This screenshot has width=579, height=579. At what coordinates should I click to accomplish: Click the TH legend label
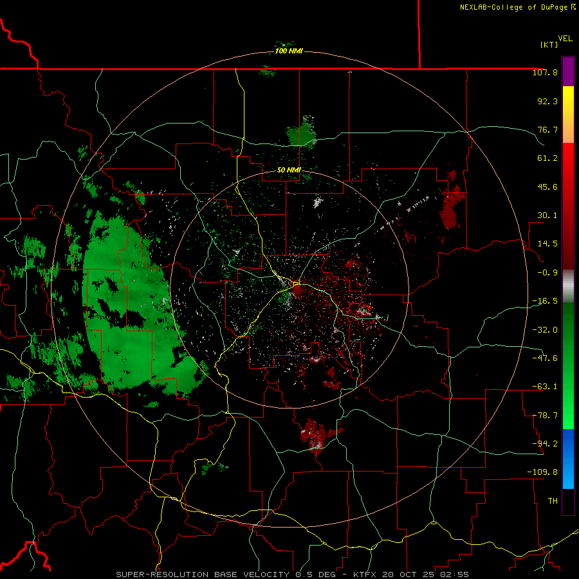tap(553, 501)
